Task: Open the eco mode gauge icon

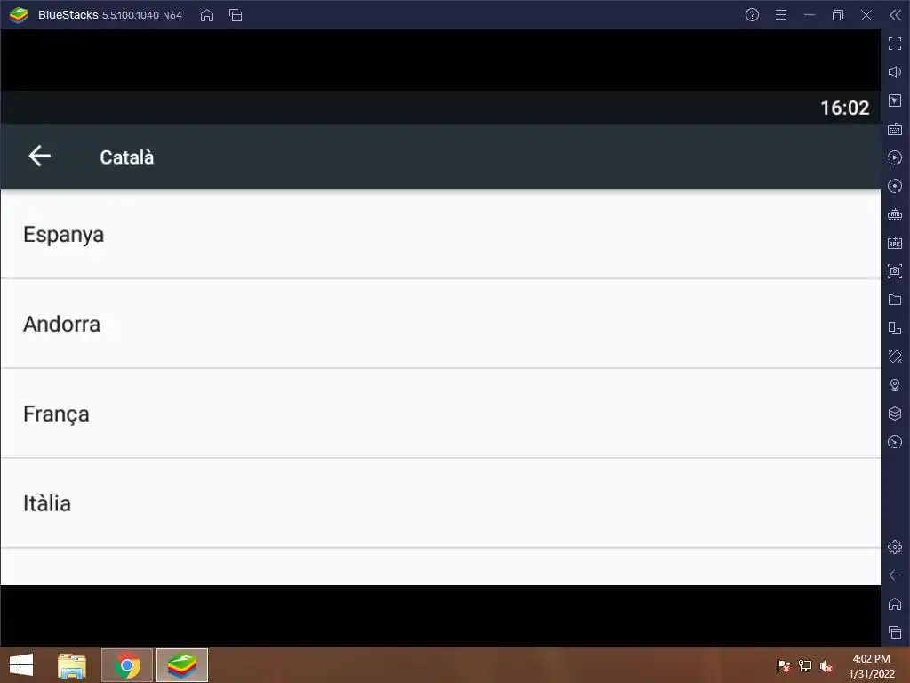Action: click(x=895, y=442)
